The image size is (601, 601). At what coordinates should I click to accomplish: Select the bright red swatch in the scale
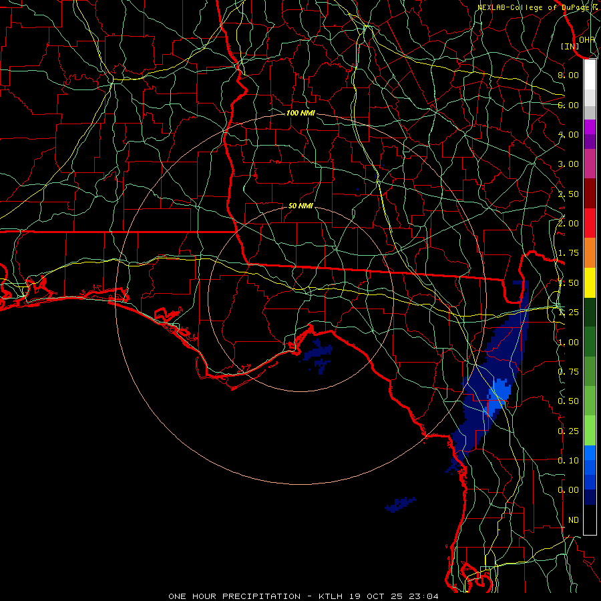pyautogui.click(x=590, y=223)
